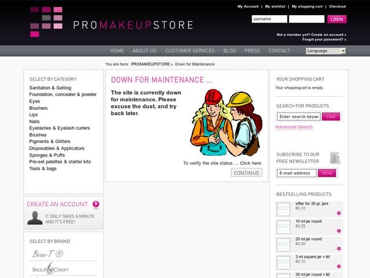This screenshot has height=278, width=370.
Task: Click pink arrow beside sifter for 30 gr. jars
Action: (339, 213)
